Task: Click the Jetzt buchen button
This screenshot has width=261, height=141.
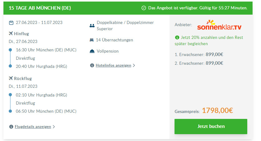Action: 211,126
